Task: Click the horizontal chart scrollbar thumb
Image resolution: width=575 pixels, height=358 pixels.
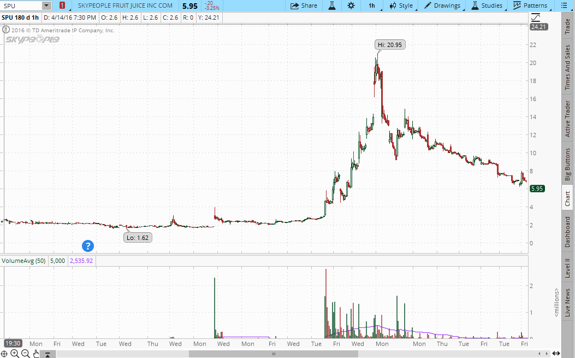Action: click(x=273, y=354)
